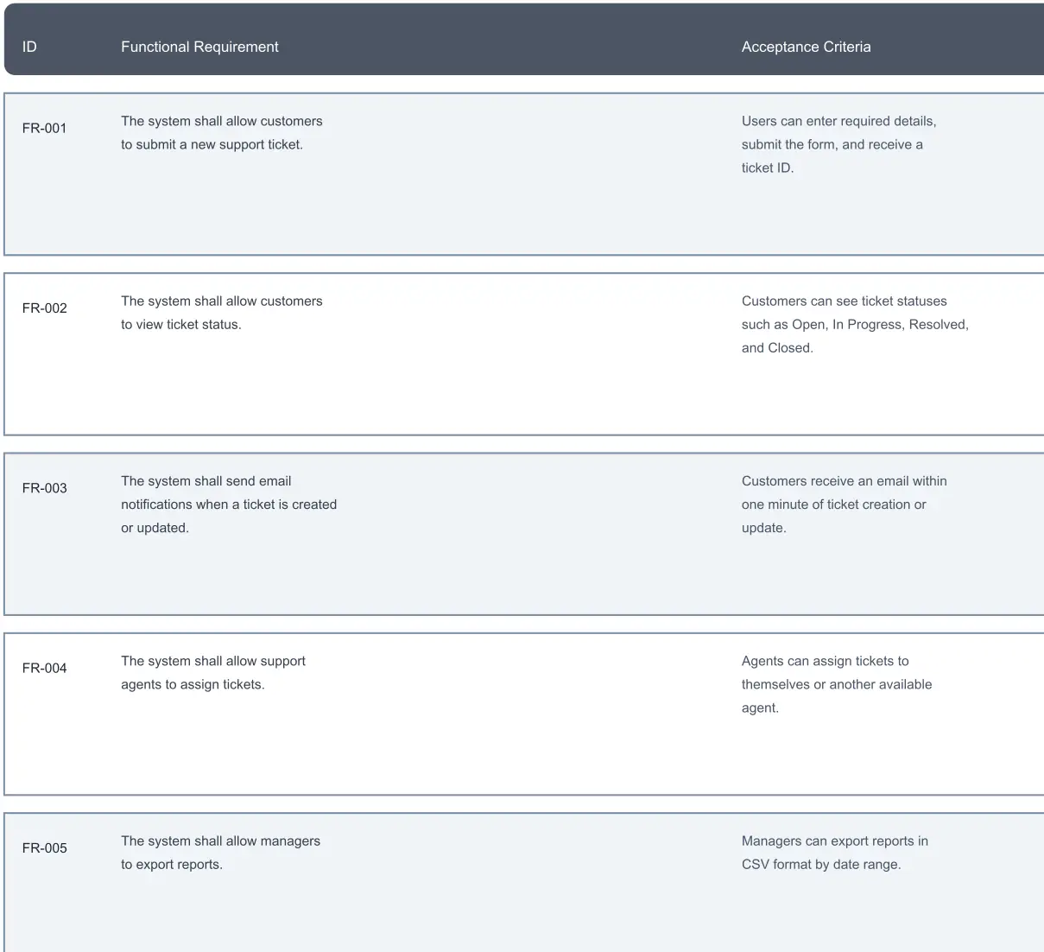Select the FR-001 ID cell
Image resolution: width=1044 pixels, height=952 pixels.
coord(45,128)
